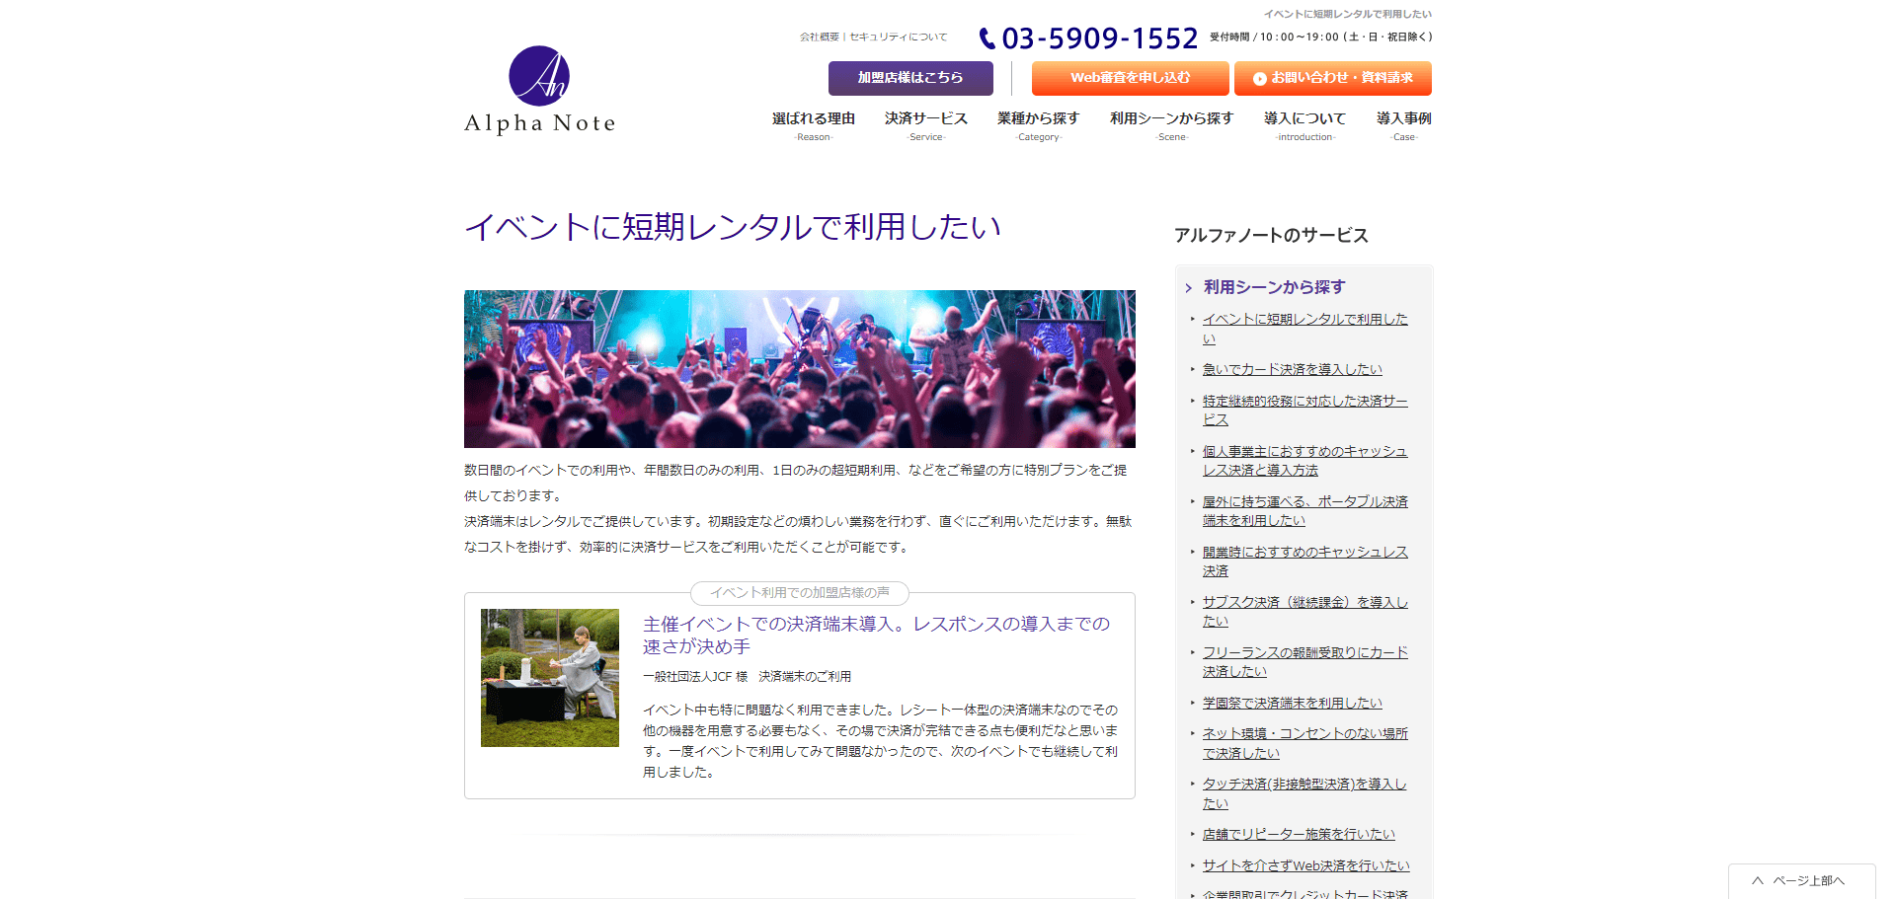Open 学園祭で決済端末を利用したい sidebar link
This screenshot has width=1896, height=899.
coord(1292,703)
